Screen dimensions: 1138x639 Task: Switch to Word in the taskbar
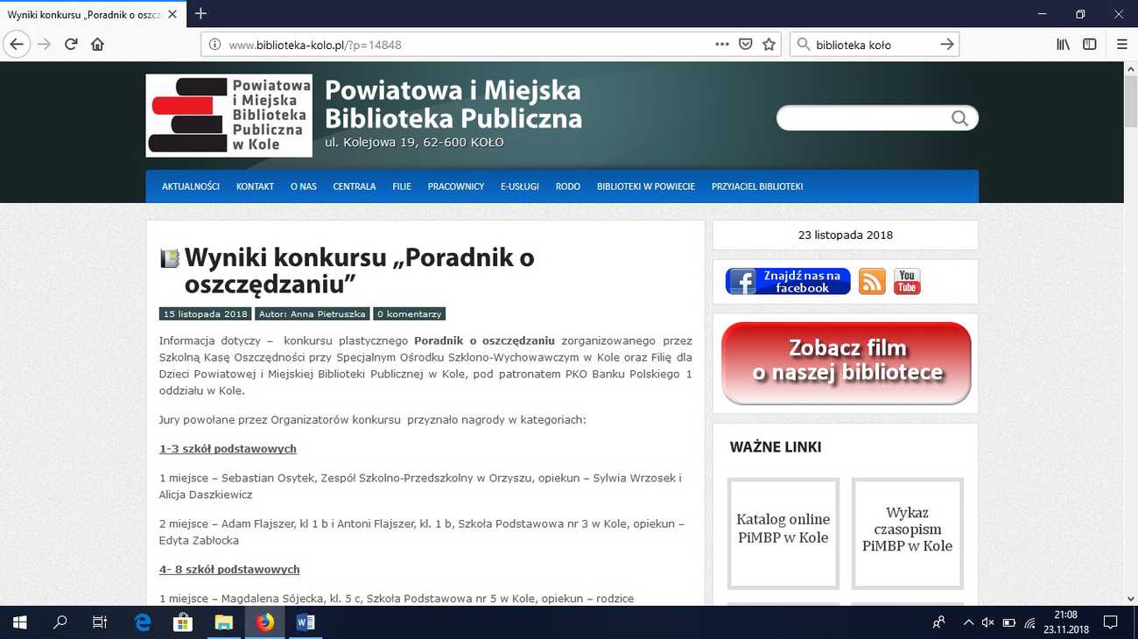click(x=306, y=622)
